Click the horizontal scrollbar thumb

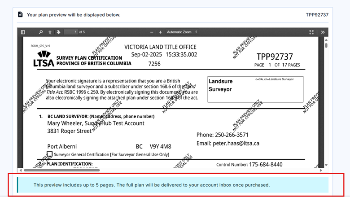click(62, 170)
